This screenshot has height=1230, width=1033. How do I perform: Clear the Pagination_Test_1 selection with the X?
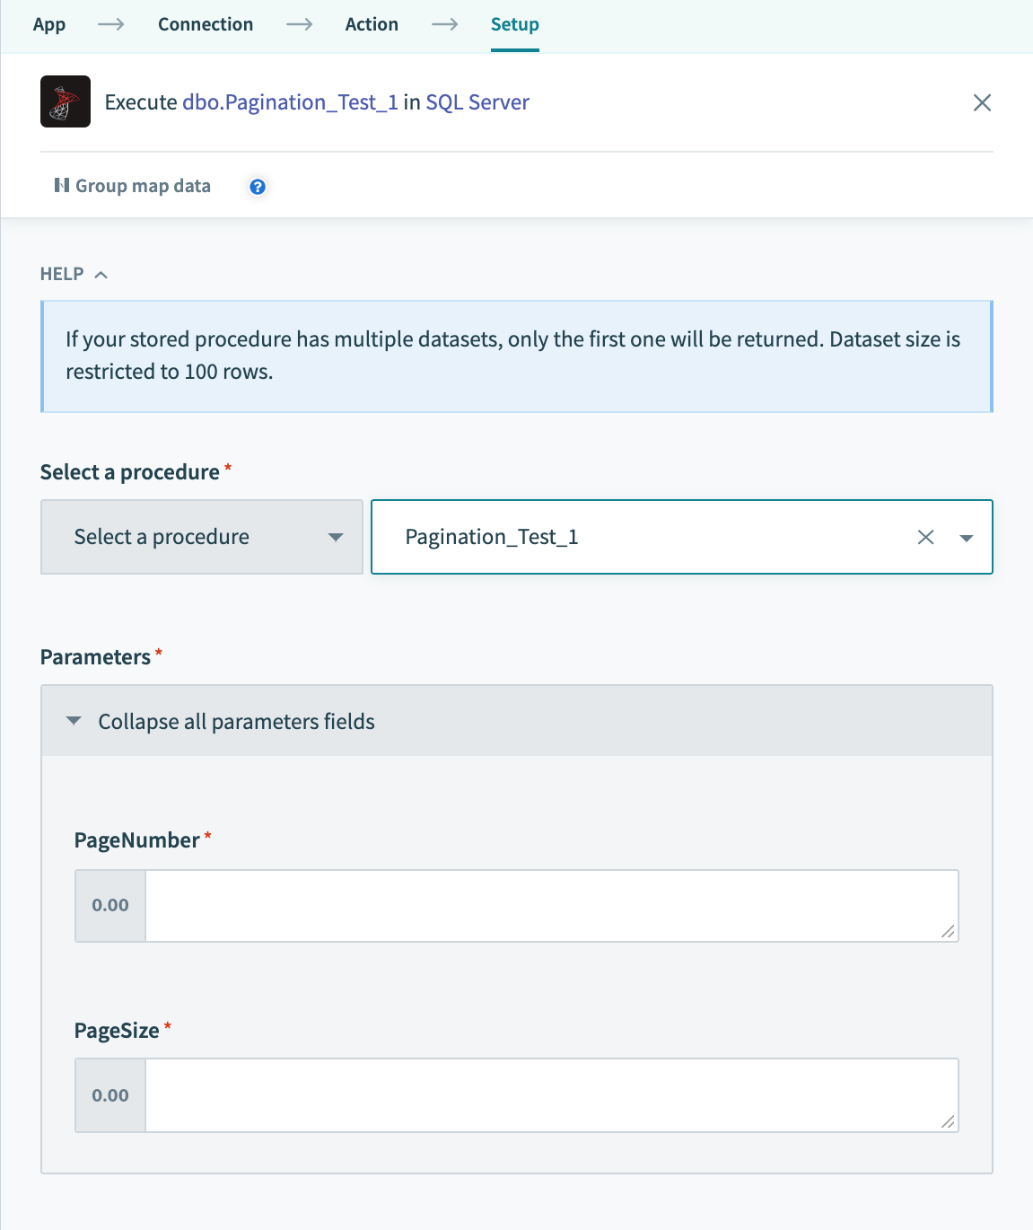pyautogui.click(x=925, y=537)
